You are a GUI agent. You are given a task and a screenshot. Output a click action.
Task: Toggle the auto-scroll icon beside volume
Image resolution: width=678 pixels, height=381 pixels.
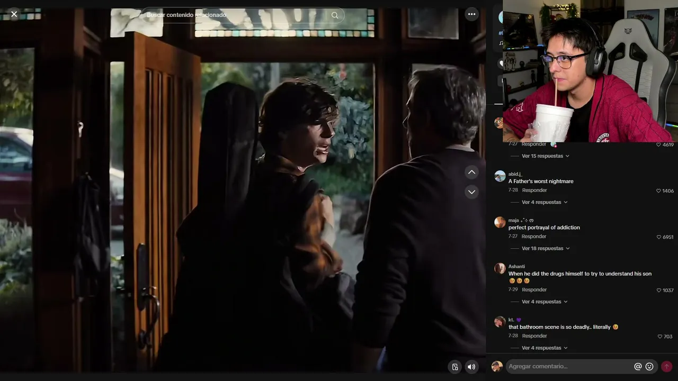click(x=454, y=367)
